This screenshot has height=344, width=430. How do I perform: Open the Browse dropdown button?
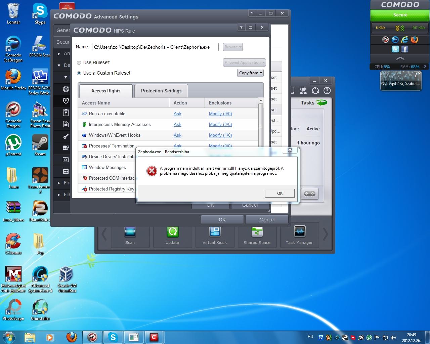click(x=232, y=47)
